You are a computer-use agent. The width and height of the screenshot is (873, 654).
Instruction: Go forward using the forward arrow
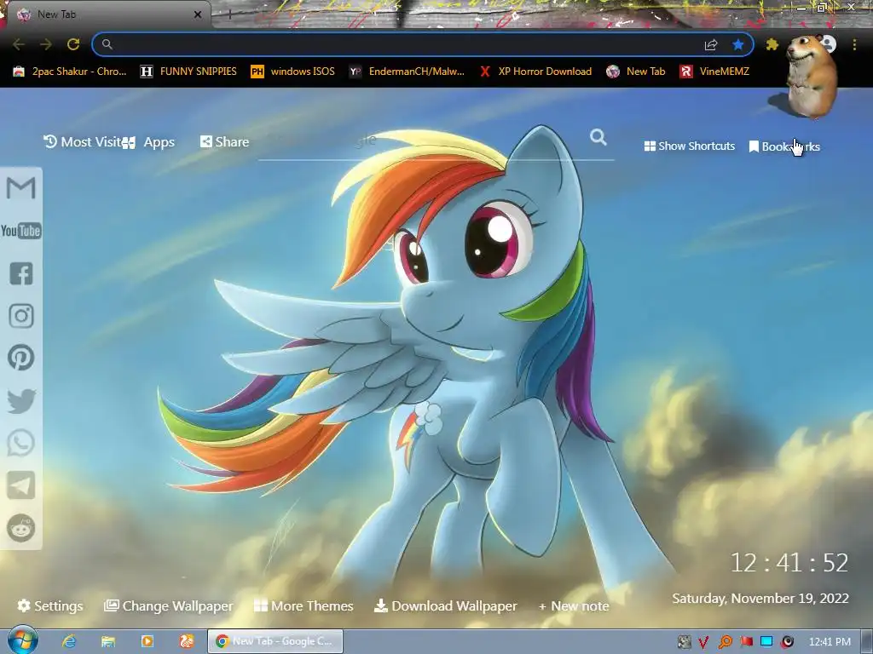pyautogui.click(x=46, y=44)
